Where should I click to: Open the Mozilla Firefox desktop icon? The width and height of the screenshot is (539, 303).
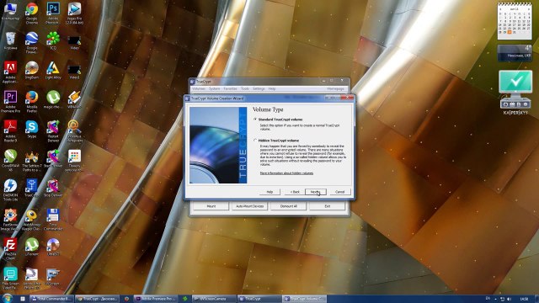coord(32,101)
